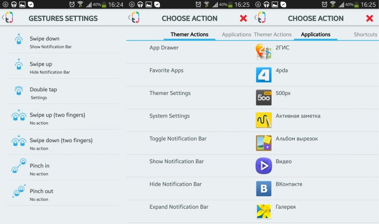379x224 pixels.
Task: Select the Галерея app icon
Action: click(264, 211)
